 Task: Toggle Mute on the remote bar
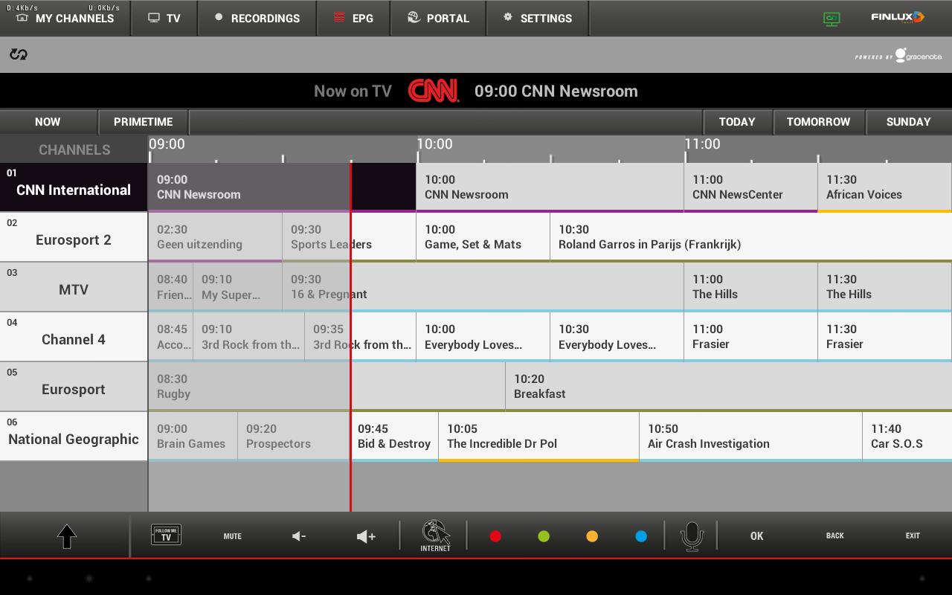(232, 535)
